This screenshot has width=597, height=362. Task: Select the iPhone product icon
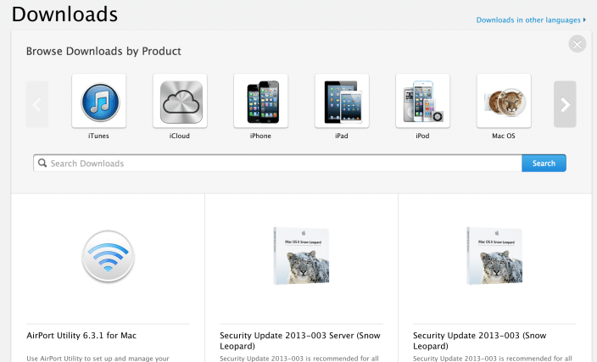[261, 101]
